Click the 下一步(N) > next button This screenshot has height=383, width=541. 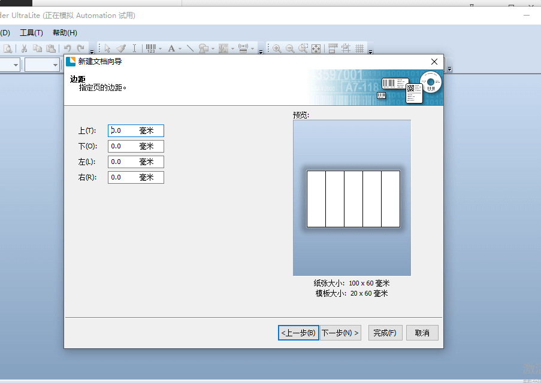[x=340, y=333]
